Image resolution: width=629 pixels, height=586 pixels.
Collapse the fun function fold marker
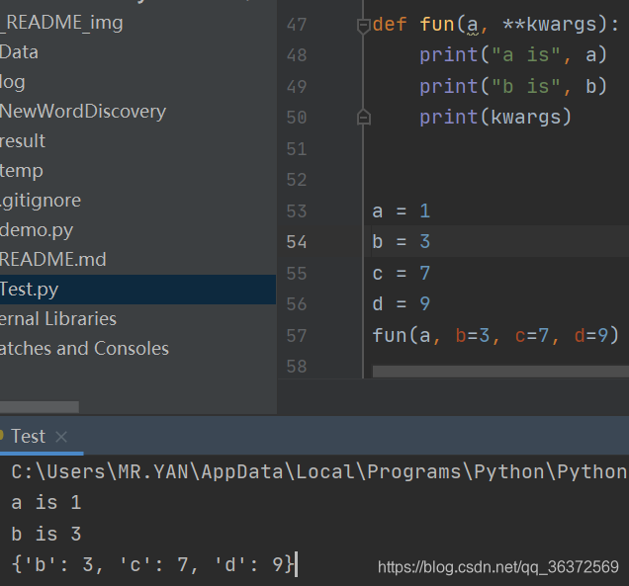point(363,26)
